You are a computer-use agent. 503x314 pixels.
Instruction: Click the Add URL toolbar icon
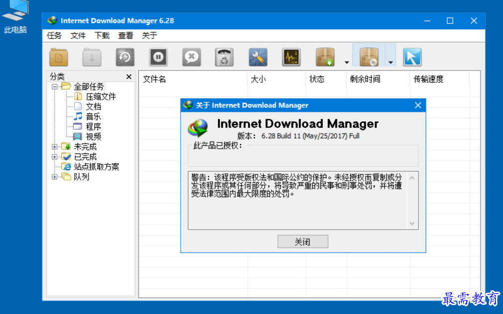point(59,57)
